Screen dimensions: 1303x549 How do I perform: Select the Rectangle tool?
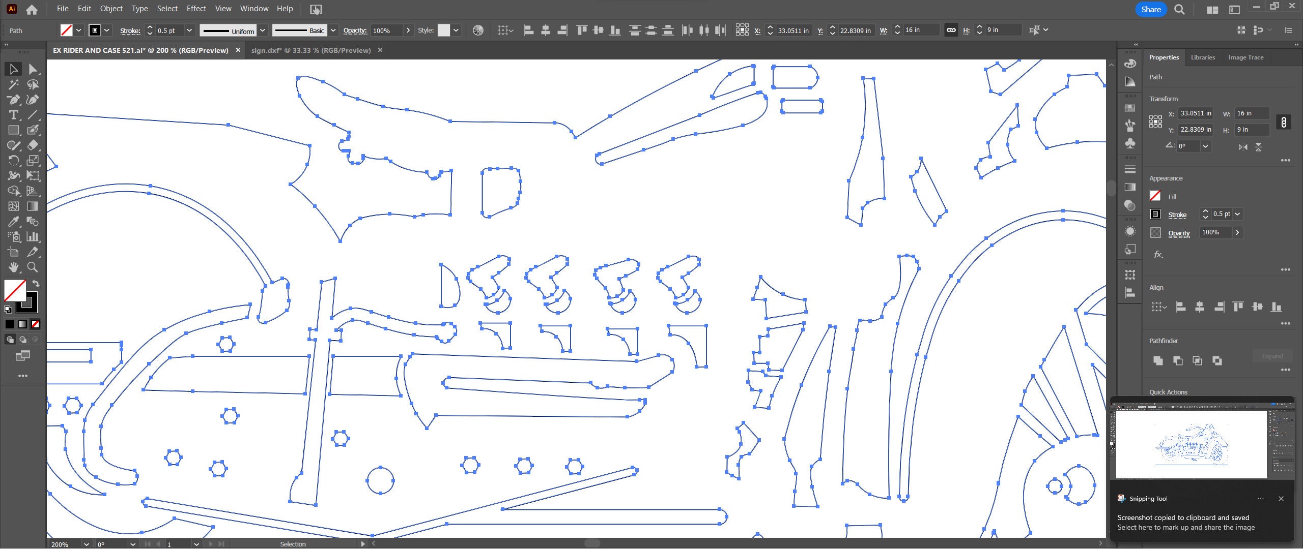[14, 130]
